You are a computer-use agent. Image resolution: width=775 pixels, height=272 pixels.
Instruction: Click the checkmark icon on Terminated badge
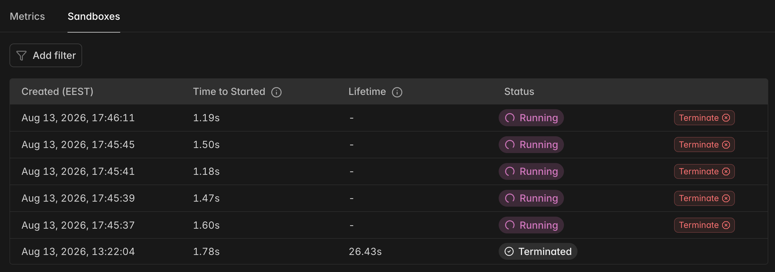click(x=509, y=251)
